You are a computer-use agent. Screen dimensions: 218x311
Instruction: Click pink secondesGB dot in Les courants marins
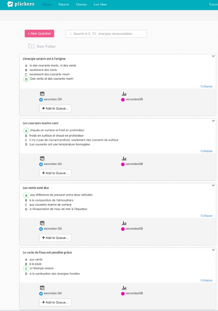coord(123,164)
